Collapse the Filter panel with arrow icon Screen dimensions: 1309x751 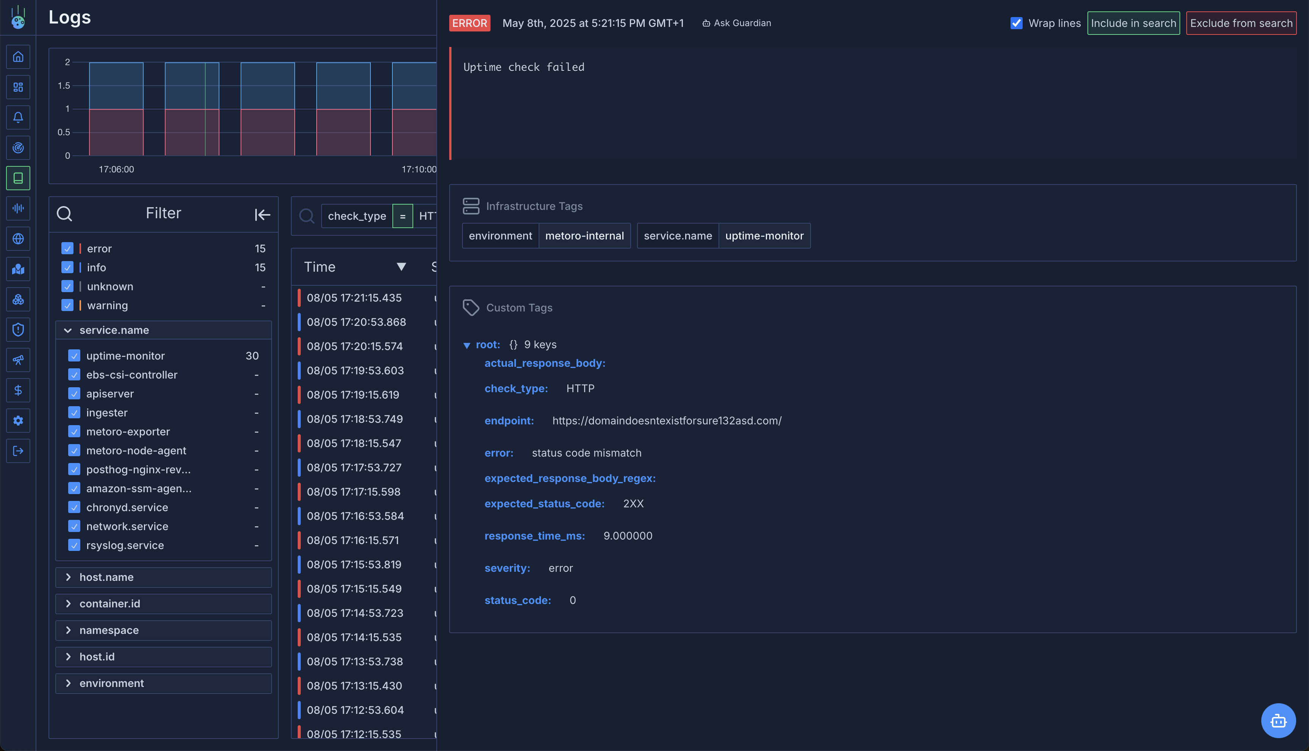click(262, 214)
